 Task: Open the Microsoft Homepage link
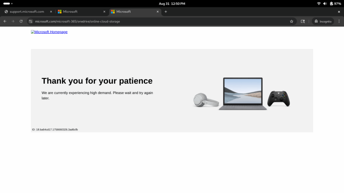click(x=49, y=32)
